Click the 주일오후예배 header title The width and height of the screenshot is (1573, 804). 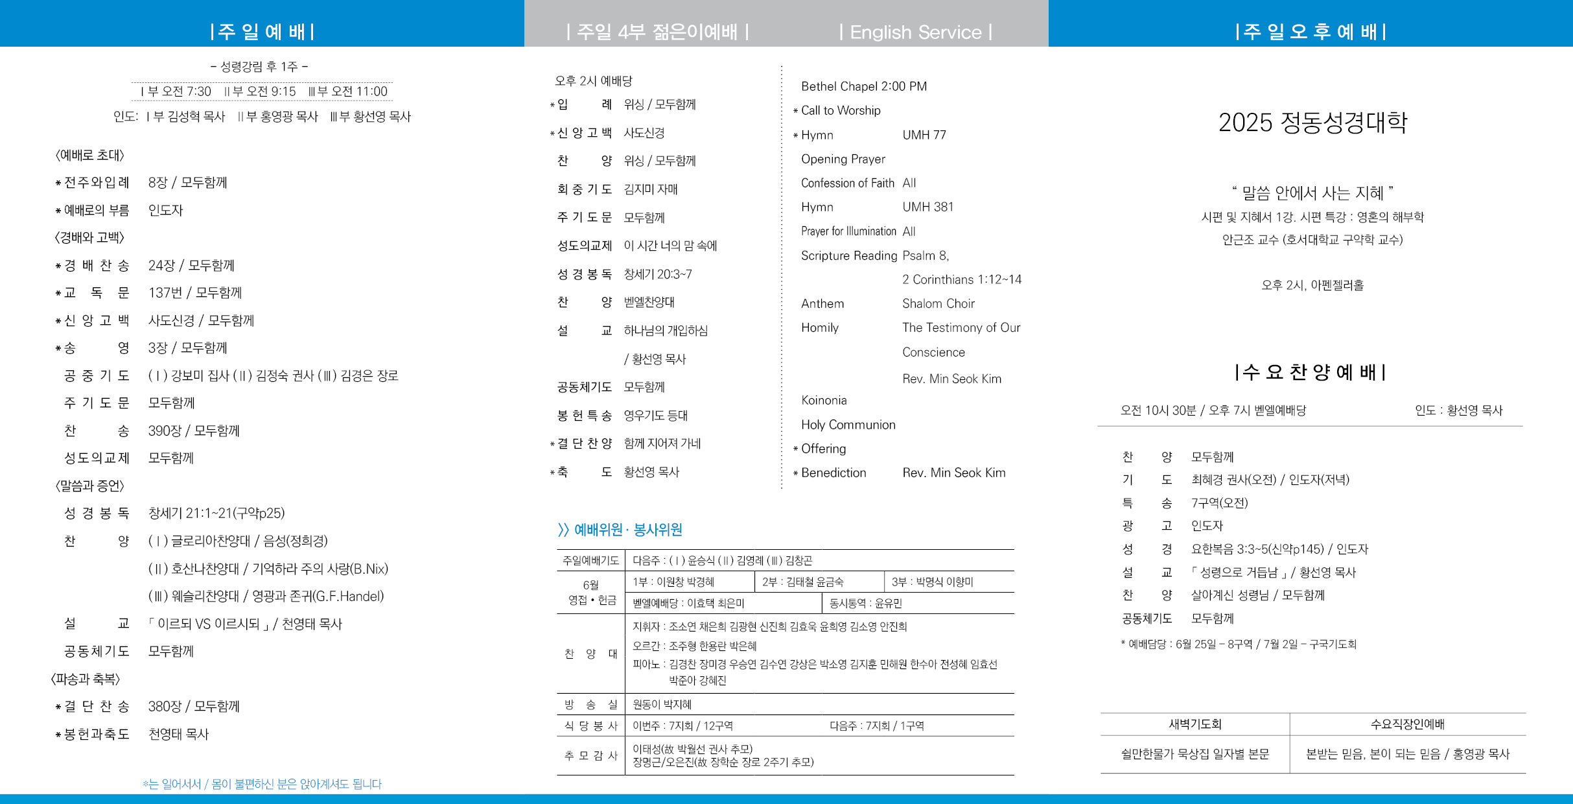click(1310, 31)
